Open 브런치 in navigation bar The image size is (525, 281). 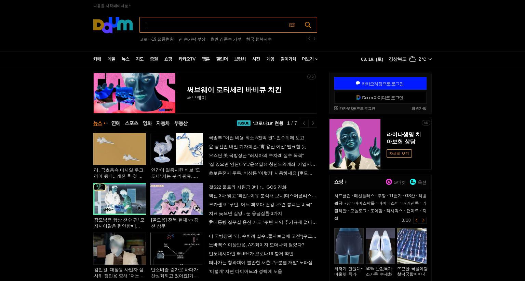(240, 59)
